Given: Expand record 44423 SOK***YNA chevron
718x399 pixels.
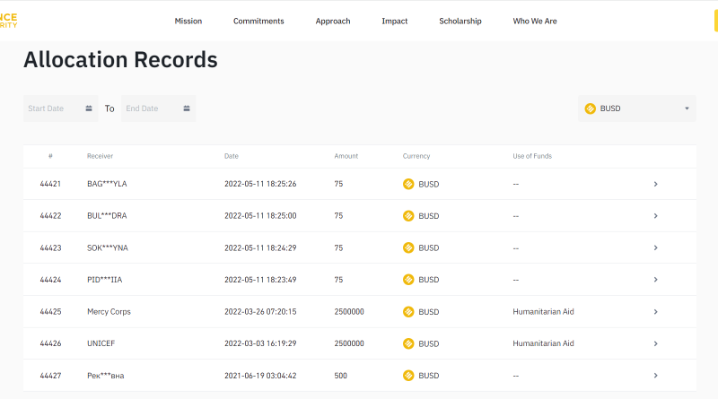Looking at the screenshot, I should 656,247.
